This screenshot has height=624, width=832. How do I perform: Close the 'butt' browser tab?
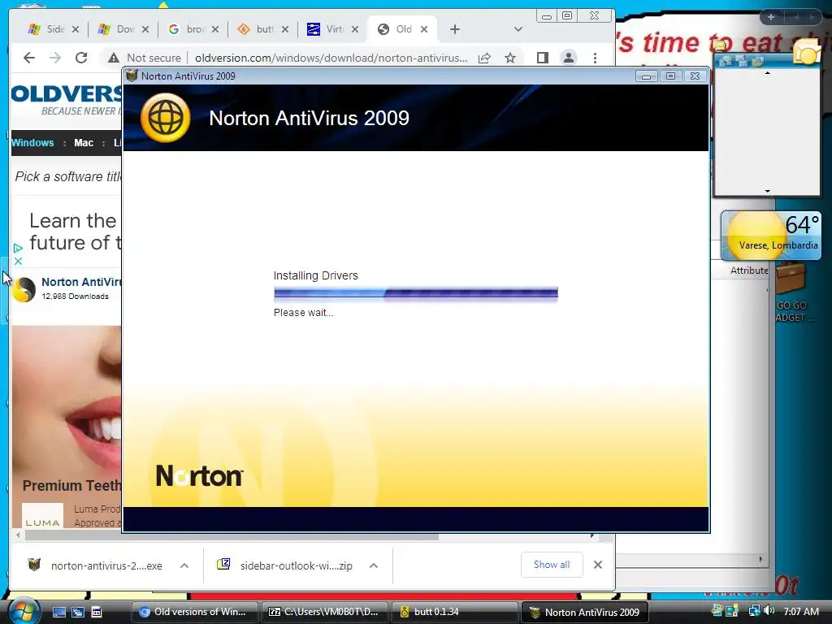tap(285, 29)
